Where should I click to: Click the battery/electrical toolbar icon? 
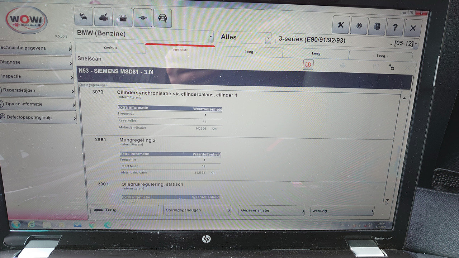pos(123,17)
